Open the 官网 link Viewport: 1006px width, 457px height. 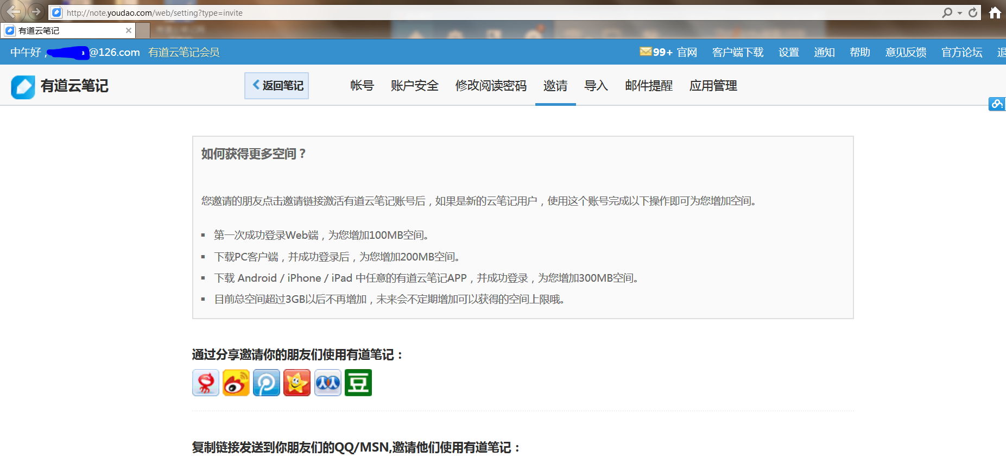(x=687, y=52)
